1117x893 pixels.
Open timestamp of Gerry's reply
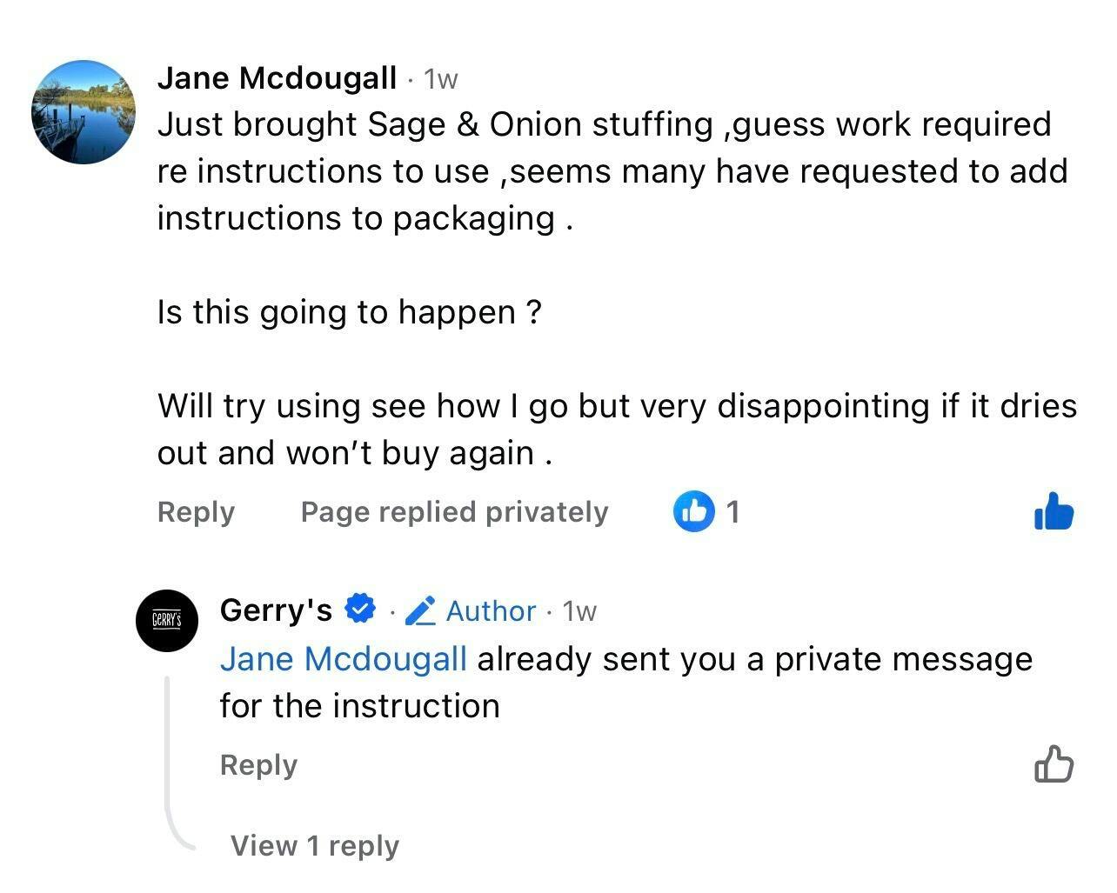(x=579, y=611)
